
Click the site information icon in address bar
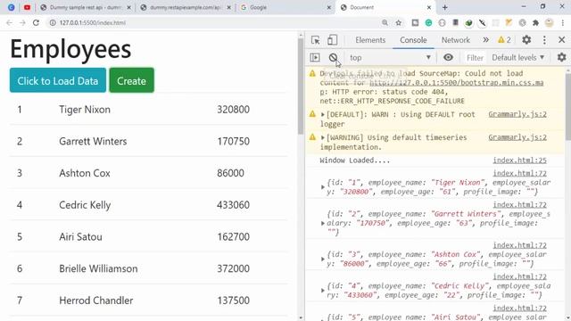tap(53, 22)
